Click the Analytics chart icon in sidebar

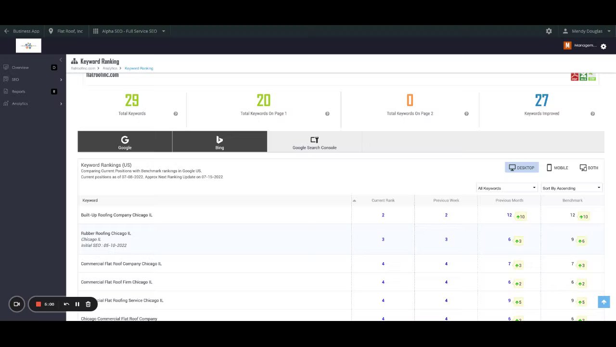click(6, 104)
